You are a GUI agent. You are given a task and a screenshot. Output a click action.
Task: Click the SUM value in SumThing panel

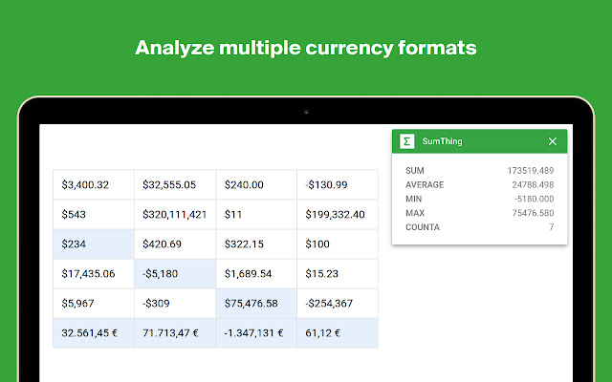[531, 170]
